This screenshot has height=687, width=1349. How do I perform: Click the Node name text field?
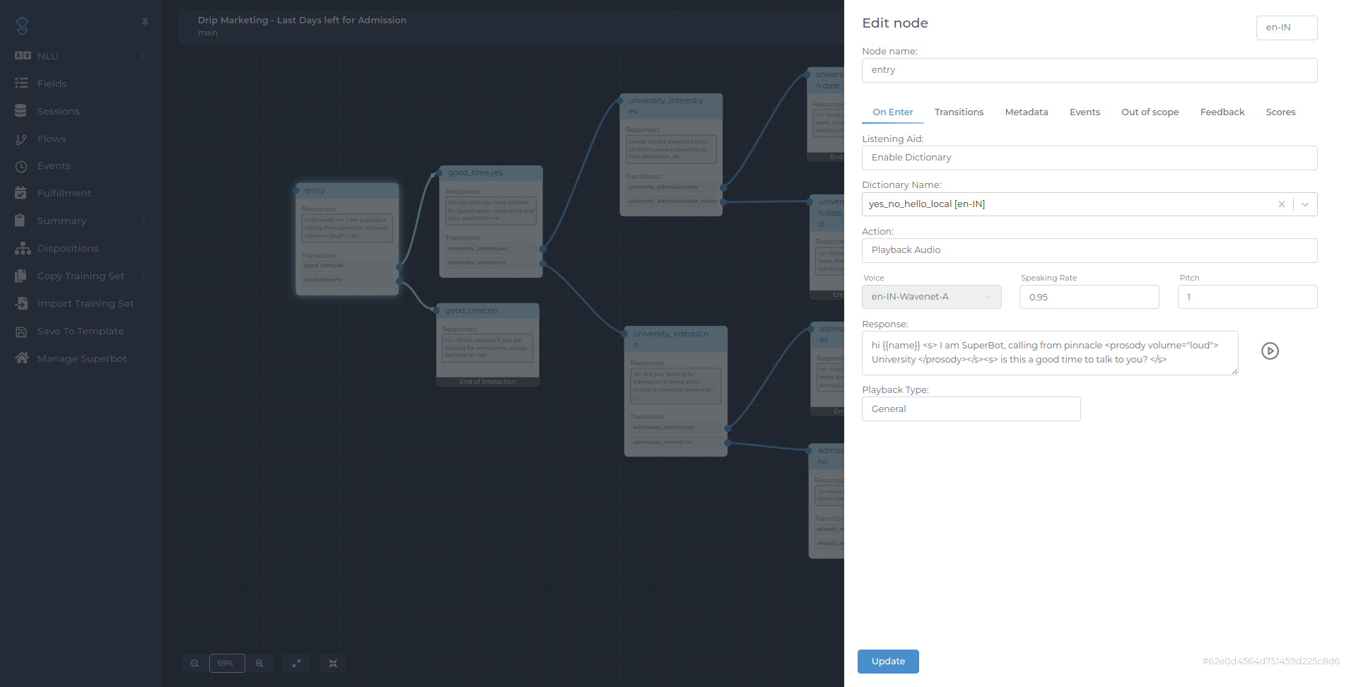pyautogui.click(x=1089, y=70)
